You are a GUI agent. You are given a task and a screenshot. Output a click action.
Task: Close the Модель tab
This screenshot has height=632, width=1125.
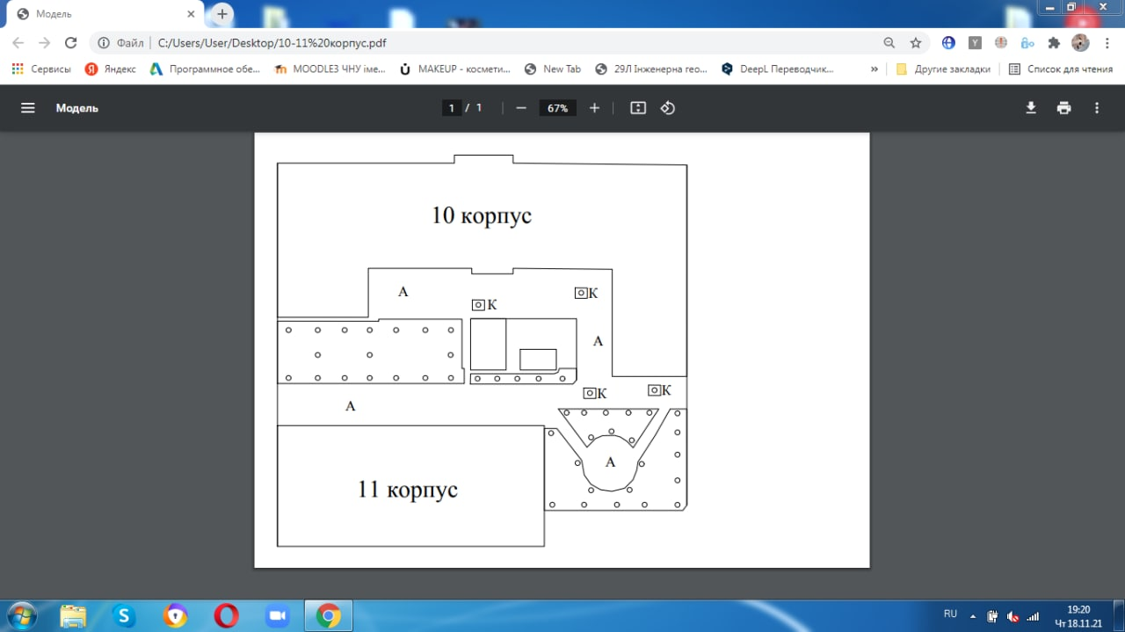pos(191,14)
